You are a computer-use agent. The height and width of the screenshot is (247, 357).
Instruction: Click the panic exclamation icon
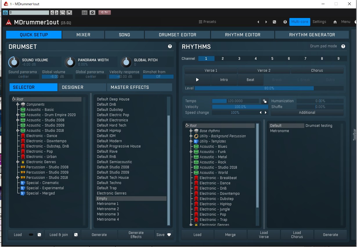[285, 22]
